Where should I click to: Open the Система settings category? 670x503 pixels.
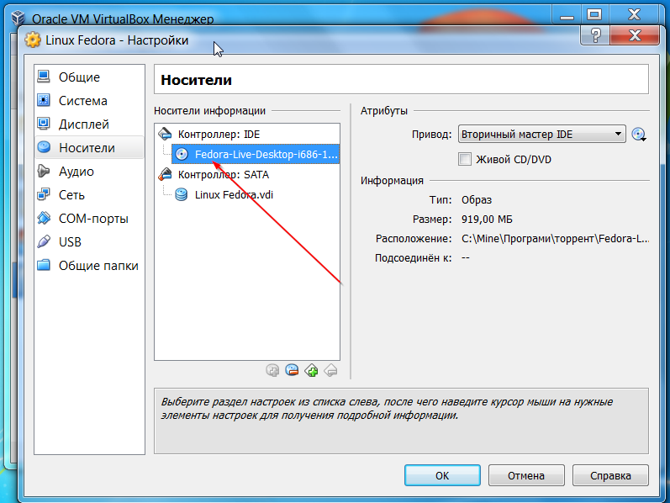tap(82, 101)
